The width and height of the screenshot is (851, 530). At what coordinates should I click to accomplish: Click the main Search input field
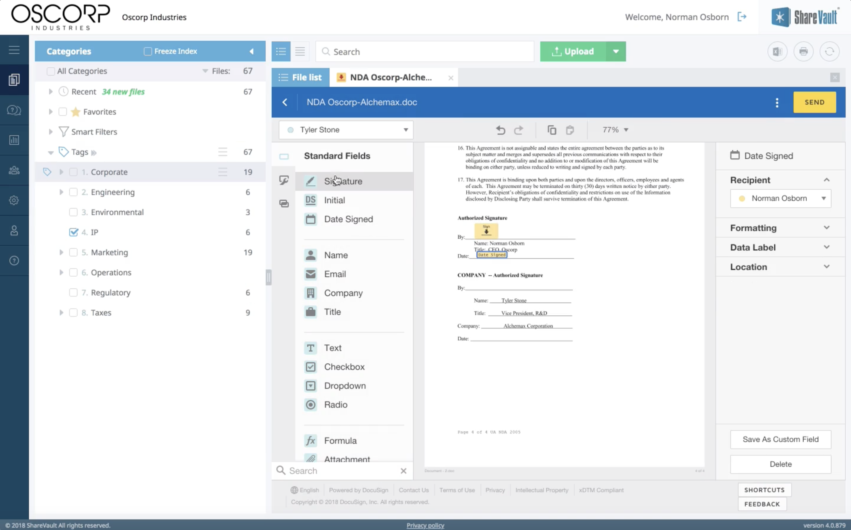point(425,51)
